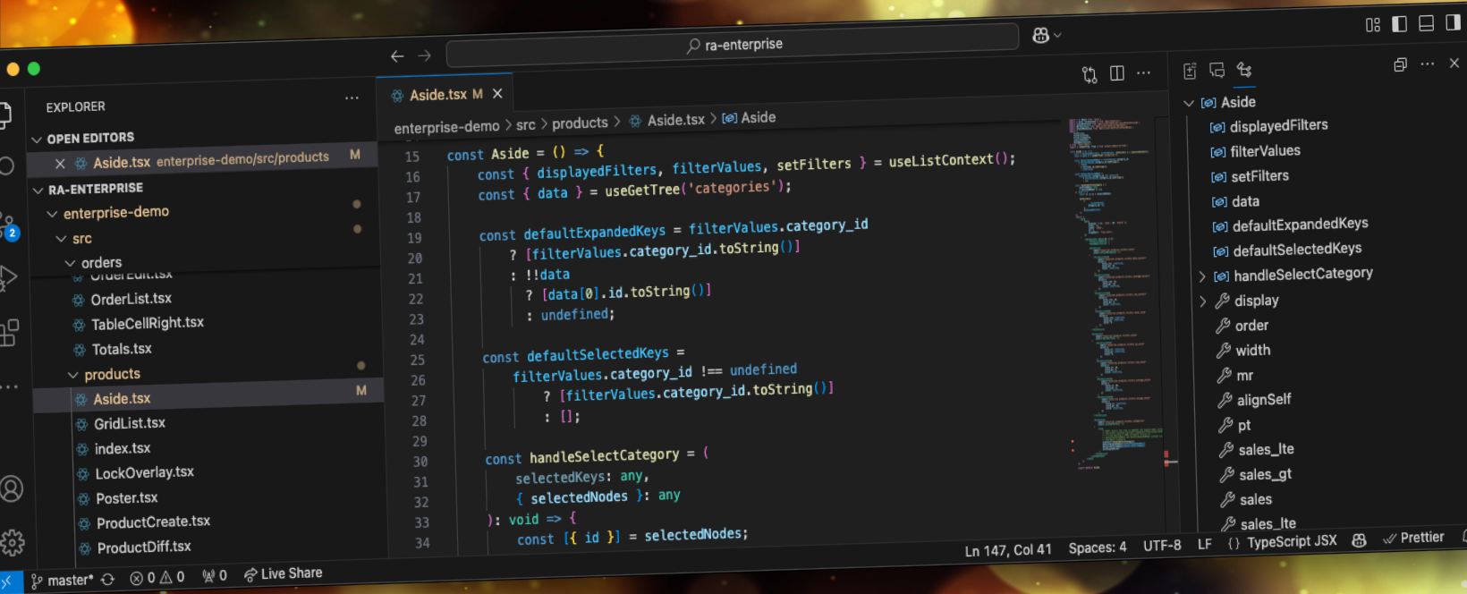Click the synchronize changes icon in status bar

pyautogui.click(x=107, y=579)
